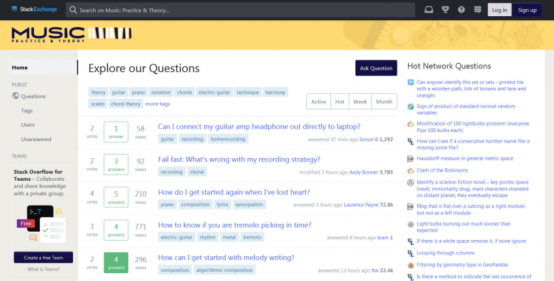Open the achievements trophy icon
This screenshot has height=281, width=554.
tap(445, 10)
